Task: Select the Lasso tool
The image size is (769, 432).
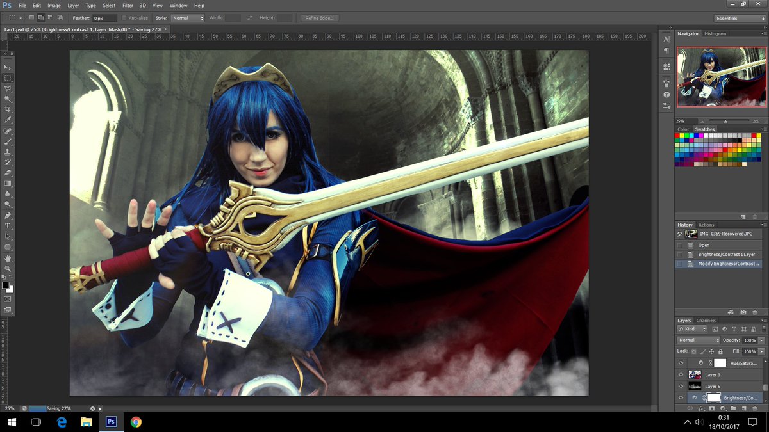Action: pyautogui.click(x=8, y=88)
